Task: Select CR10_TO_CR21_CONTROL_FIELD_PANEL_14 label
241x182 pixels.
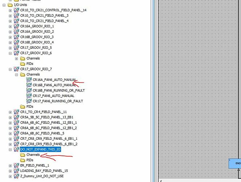Action: (x=53, y=10)
